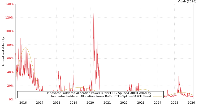The image size is (199, 106).
Task: Click the 2024 x-axis label
Action: 158,103
